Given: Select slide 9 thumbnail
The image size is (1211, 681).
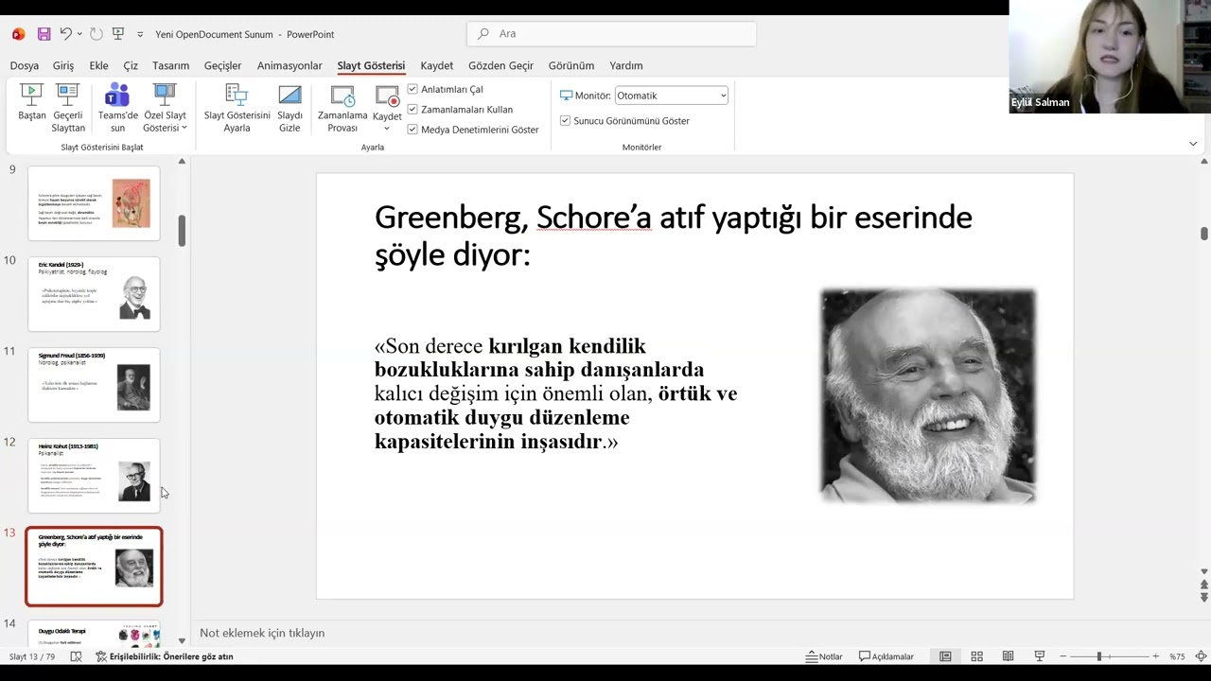Looking at the screenshot, I should (94, 202).
